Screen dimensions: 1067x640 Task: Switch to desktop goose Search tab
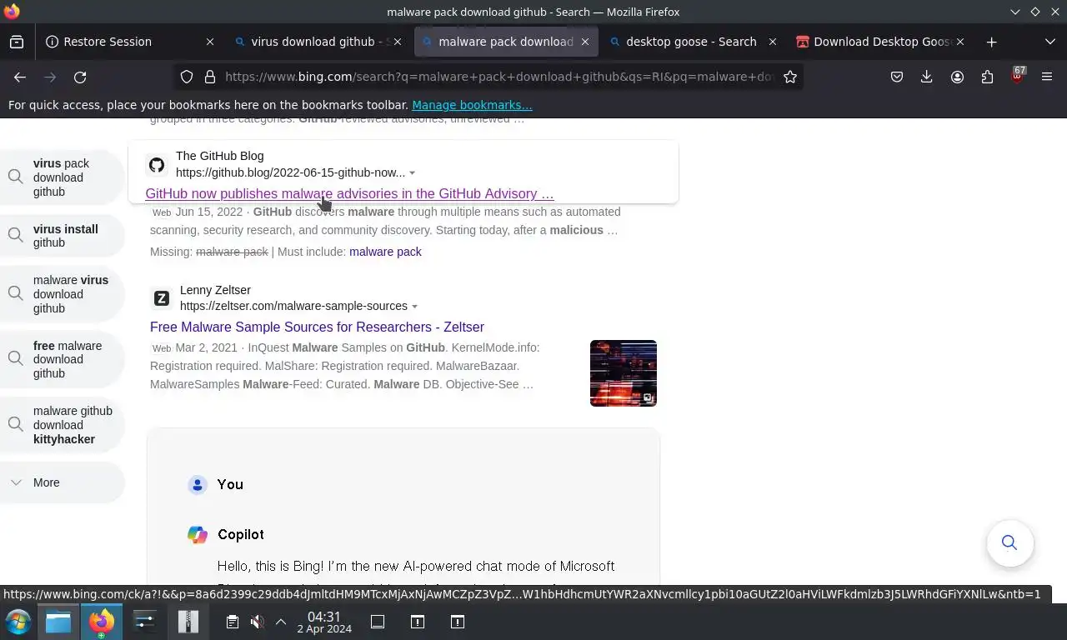click(691, 42)
